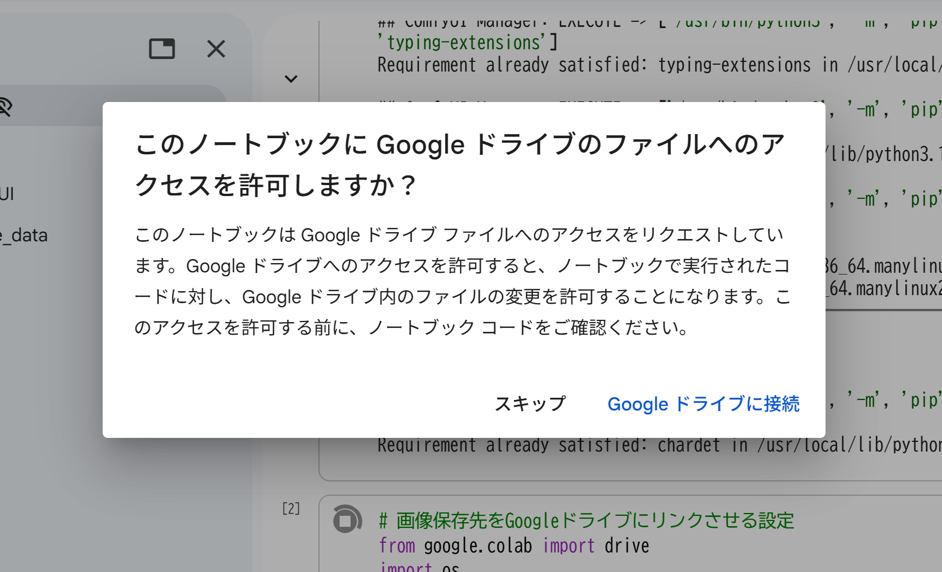Open the side panel in a new tab

point(162,49)
